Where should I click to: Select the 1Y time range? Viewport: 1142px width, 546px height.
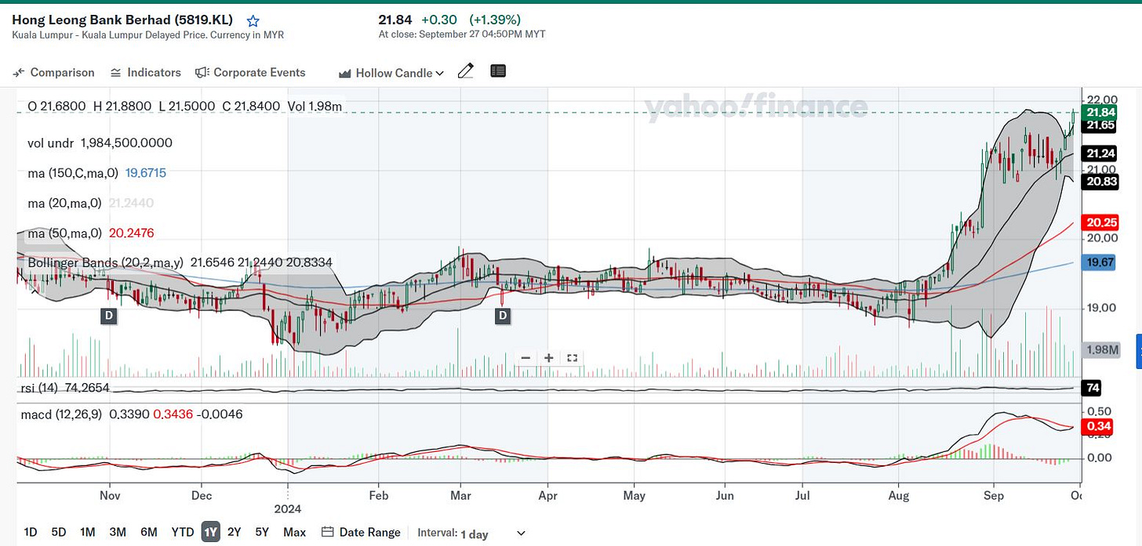click(x=210, y=533)
